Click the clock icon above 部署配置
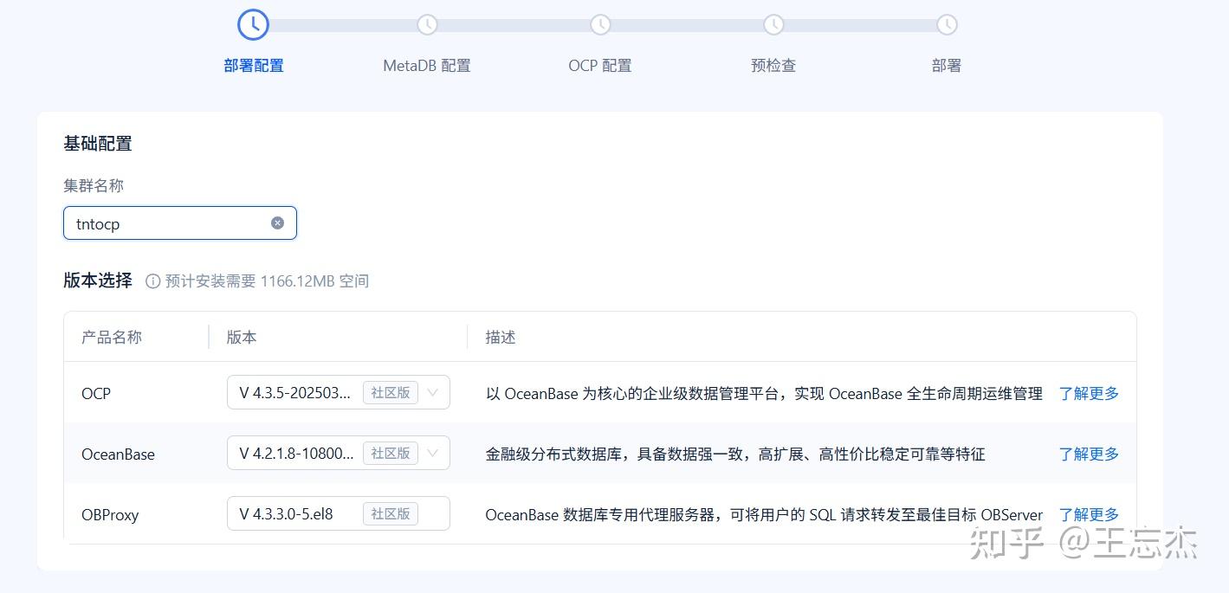This screenshot has height=593, width=1229. (x=252, y=24)
